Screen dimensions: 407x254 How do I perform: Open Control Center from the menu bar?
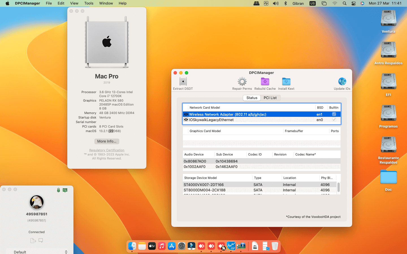pos(354,3)
